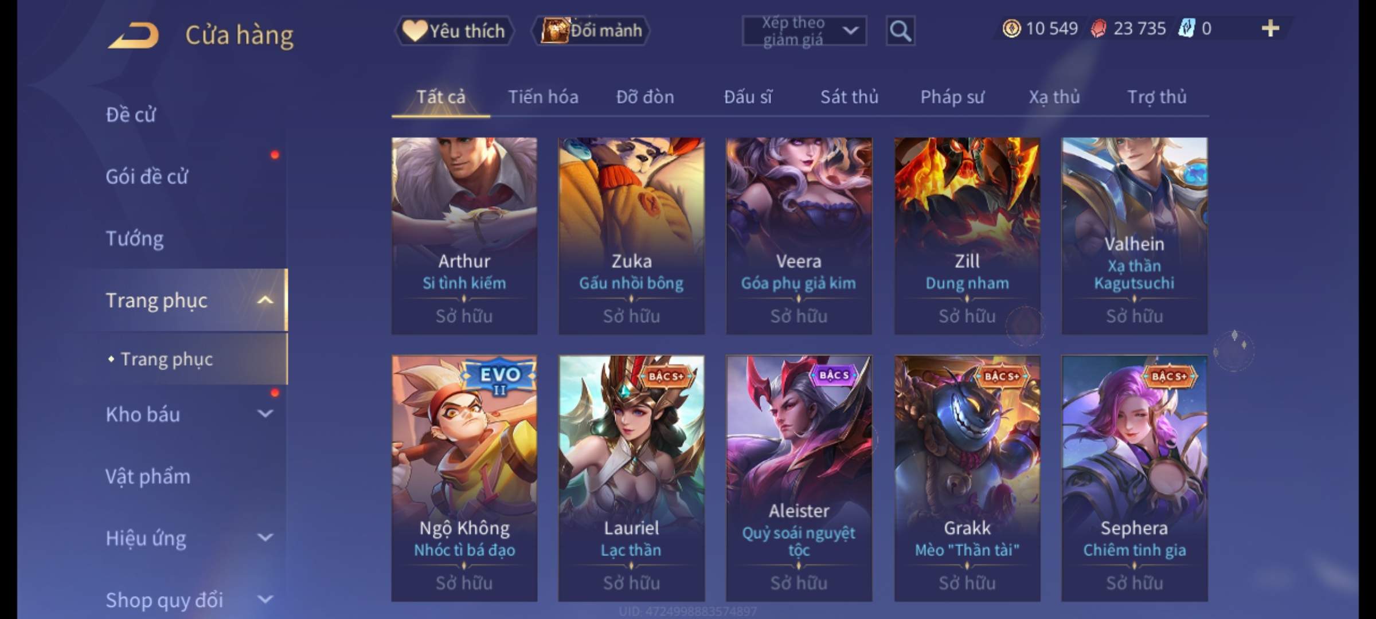The width and height of the screenshot is (1376, 619).
Task: Tap the red ruby currency icon
Action: 1098,29
